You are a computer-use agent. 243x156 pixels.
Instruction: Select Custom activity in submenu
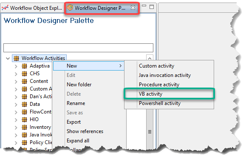(169, 66)
